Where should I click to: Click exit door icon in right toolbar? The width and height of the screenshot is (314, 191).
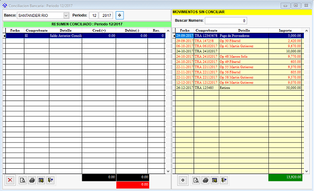[x=224, y=180]
